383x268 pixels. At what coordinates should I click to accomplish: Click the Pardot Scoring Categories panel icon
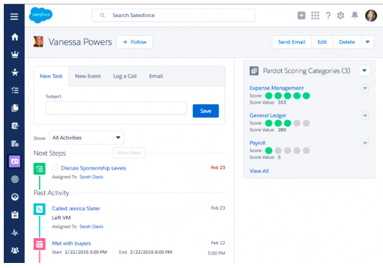(x=254, y=71)
